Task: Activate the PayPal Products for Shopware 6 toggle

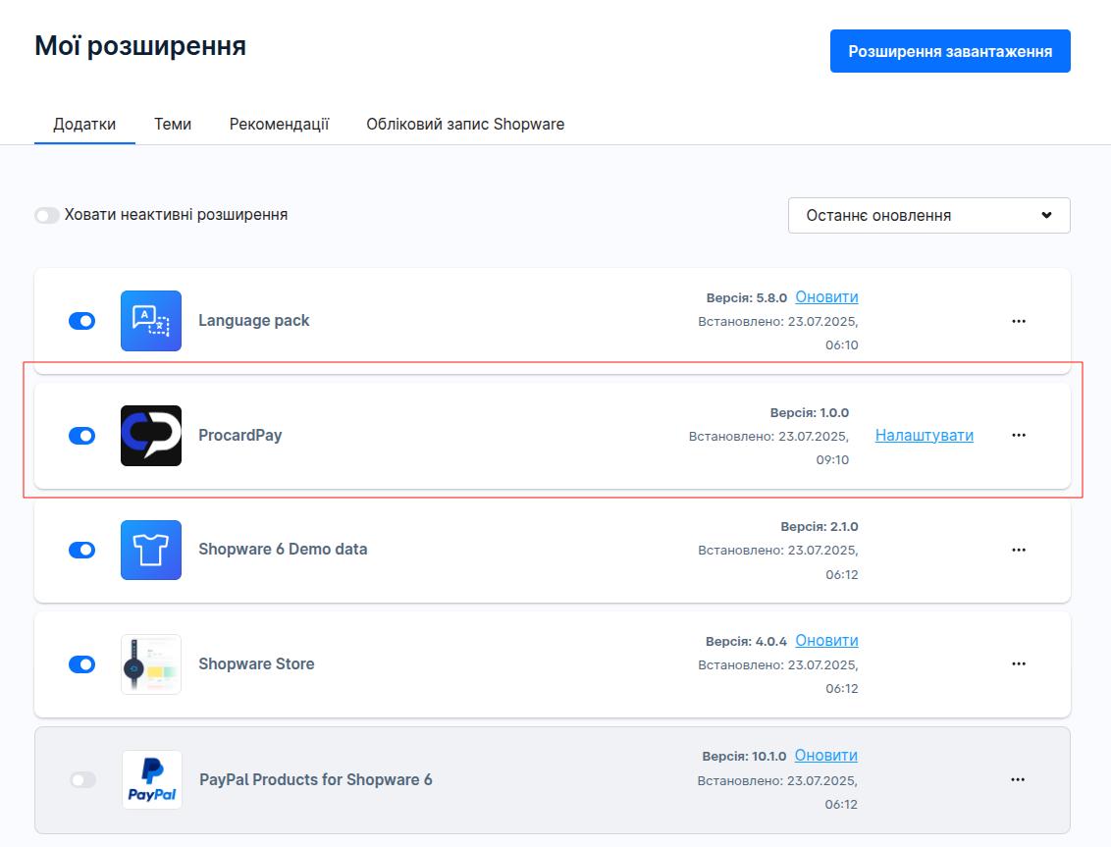Action: click(82, 780)
